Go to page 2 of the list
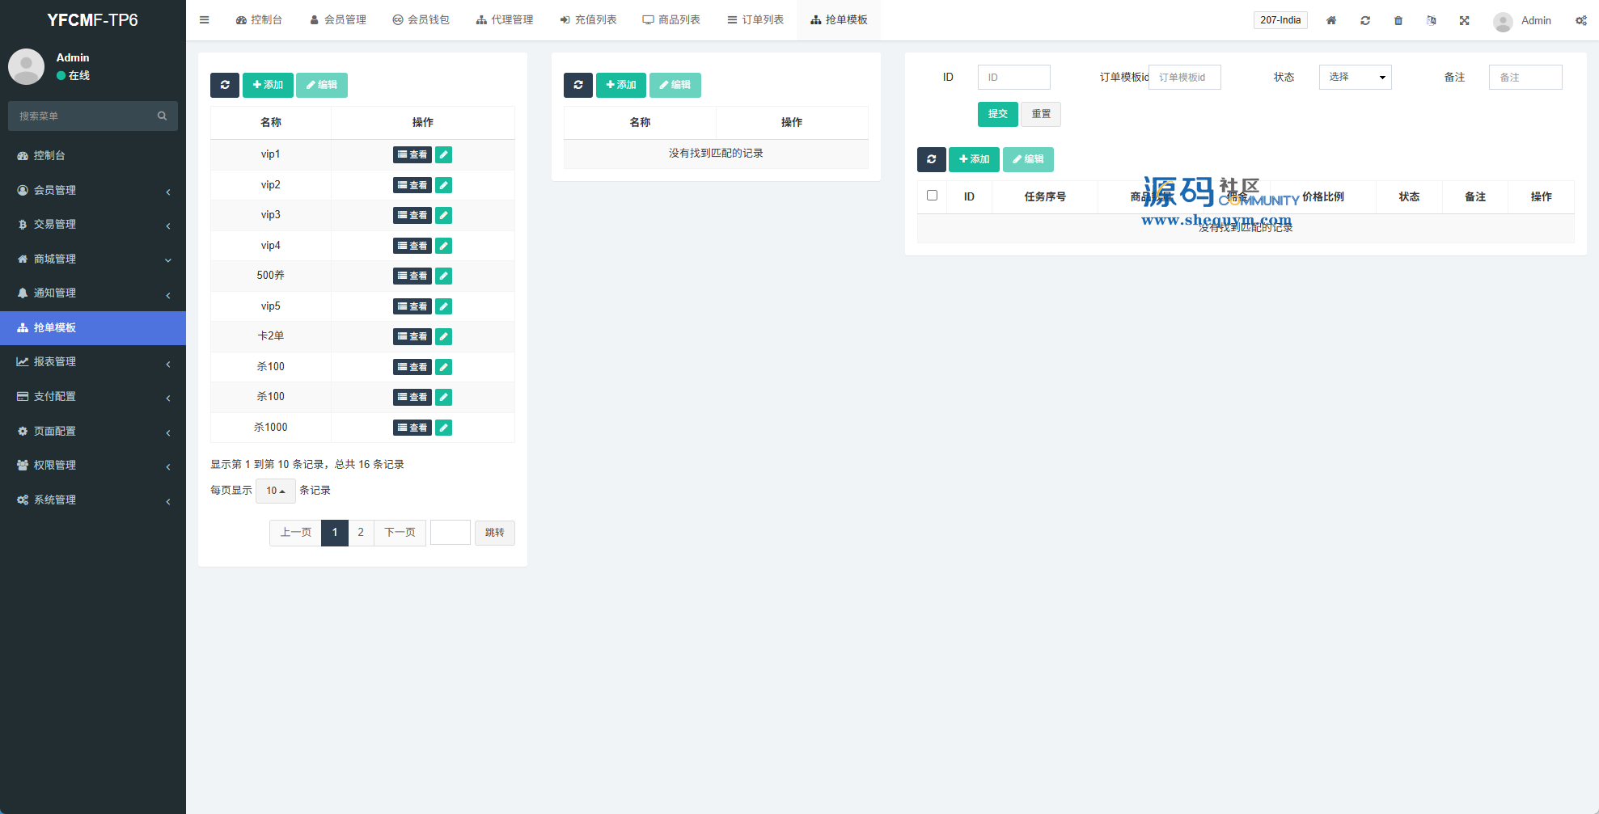 click(x=361, y=533)
